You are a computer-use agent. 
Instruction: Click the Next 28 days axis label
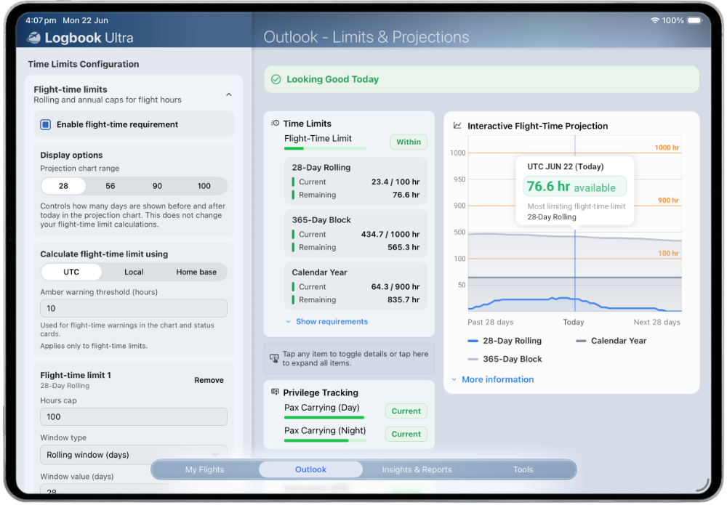coord(657,323)
